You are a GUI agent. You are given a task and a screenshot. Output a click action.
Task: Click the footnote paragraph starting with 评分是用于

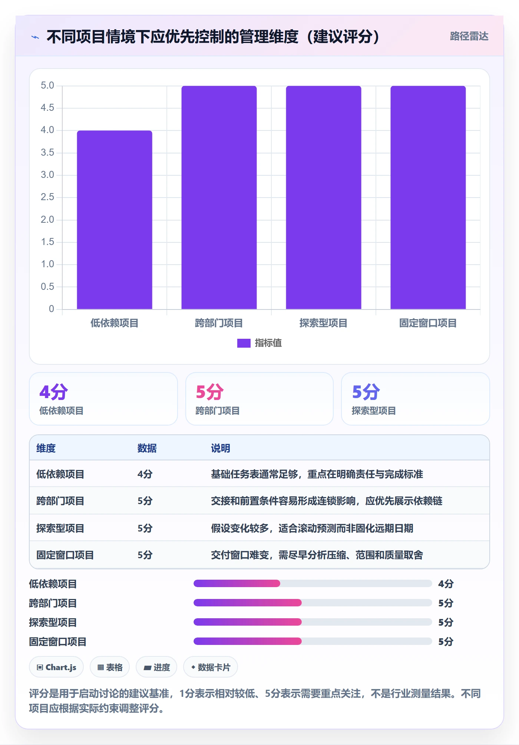coord(255,701)
